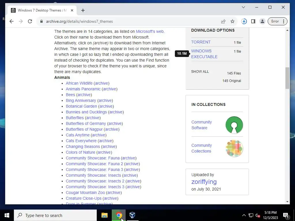Open VirtualBox from the taskbar
The height and width of the screenshot is (221, 295).
(x=133, y=215)
